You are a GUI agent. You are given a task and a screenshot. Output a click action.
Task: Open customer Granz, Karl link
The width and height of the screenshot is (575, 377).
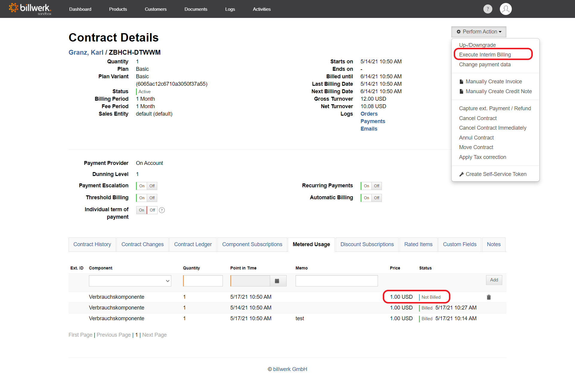point(86,52)
